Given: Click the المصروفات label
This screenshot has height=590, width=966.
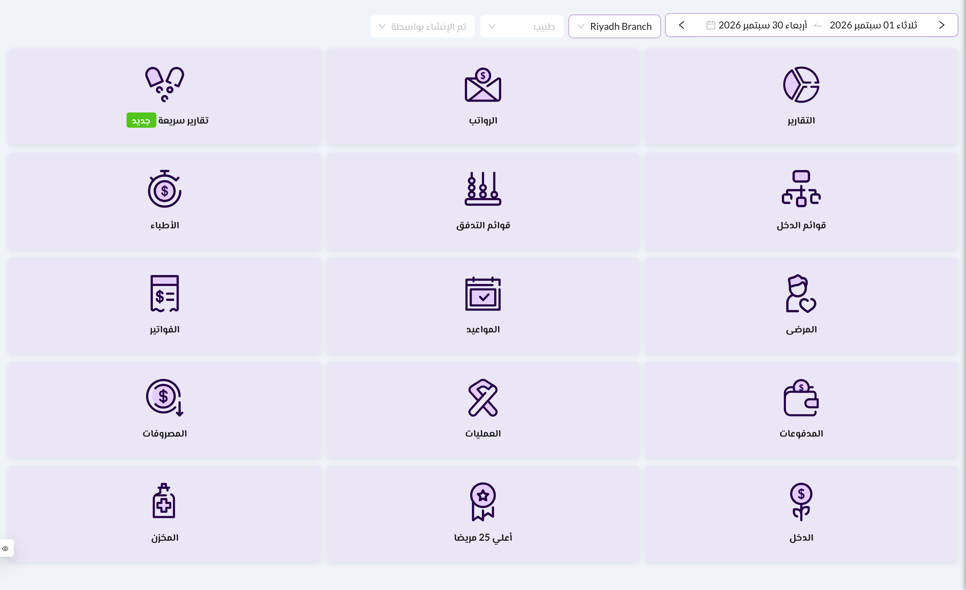Looking at the screenshot, I should pos(165,433).
